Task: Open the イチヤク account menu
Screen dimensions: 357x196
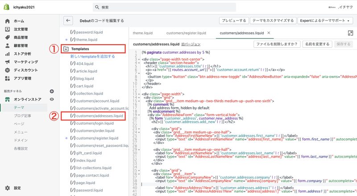Action: point(340,7)
